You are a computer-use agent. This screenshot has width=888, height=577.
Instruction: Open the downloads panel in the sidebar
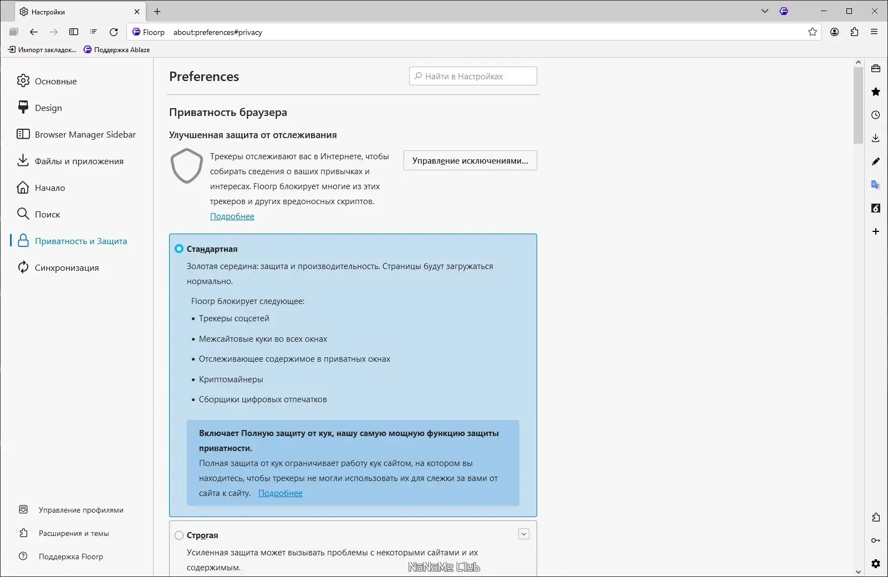[876, 138]
